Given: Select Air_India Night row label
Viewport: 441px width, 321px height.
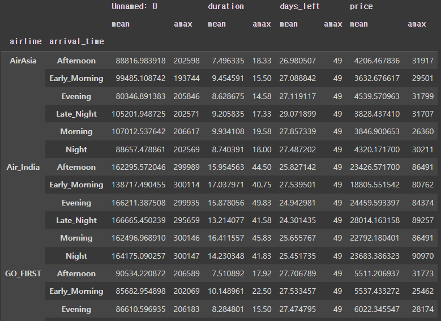Looking at the screenshot, I should click(76, 256).
